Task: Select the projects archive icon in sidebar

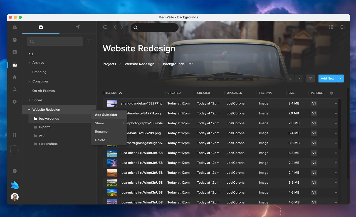Action: 14,65
